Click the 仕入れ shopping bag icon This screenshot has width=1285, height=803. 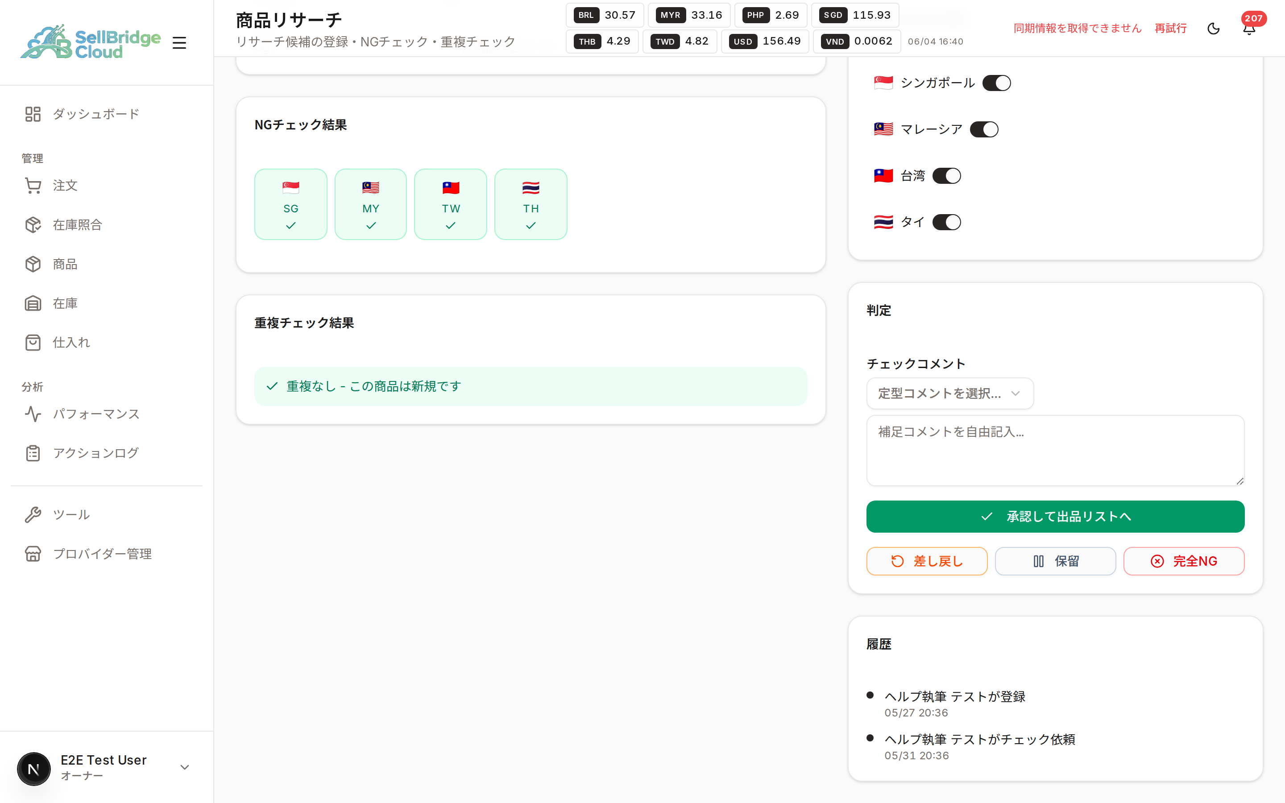pos(33,343)
